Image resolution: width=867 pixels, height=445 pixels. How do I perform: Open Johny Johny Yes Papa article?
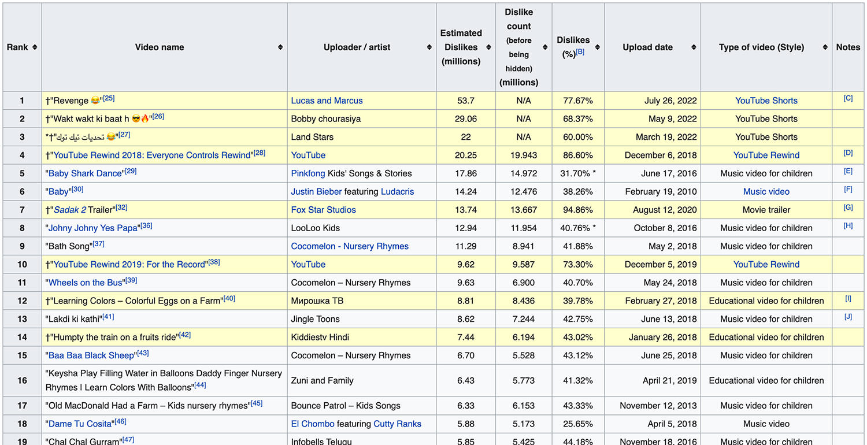pyautogui.click(x=93, y=228)
